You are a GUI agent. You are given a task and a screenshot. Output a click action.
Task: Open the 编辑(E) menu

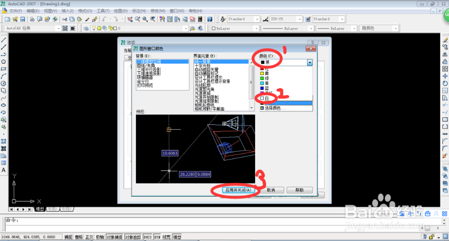(33, 11)
